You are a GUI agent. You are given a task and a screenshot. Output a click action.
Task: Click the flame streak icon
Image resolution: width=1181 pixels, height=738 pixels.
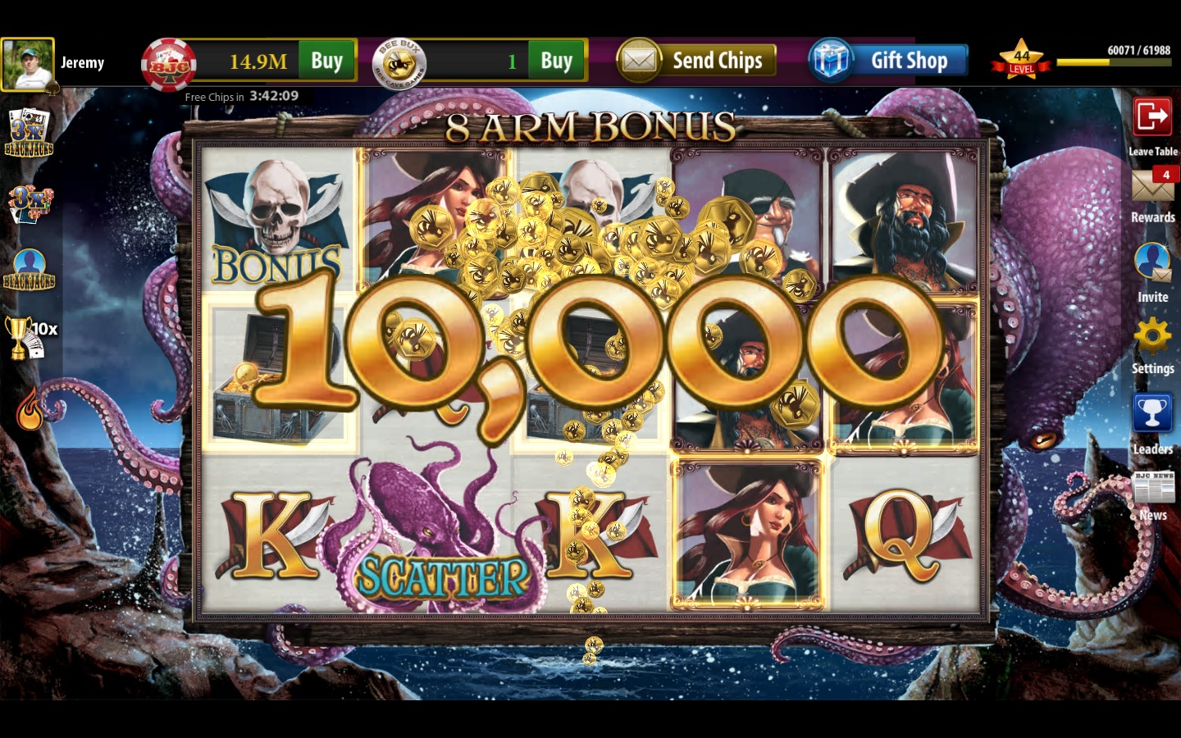pos(30,408)
